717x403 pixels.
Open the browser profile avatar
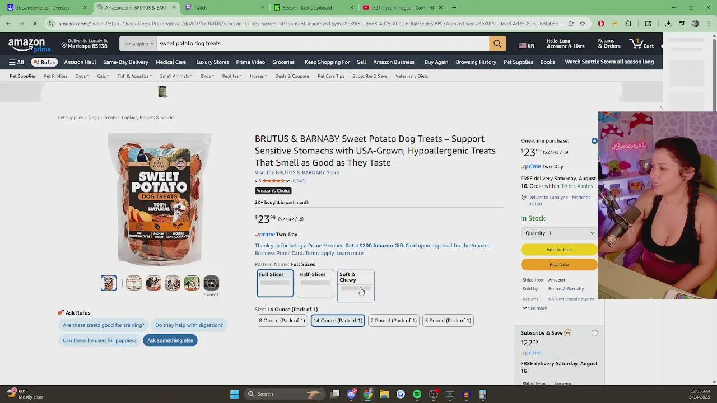coord(695,24)
